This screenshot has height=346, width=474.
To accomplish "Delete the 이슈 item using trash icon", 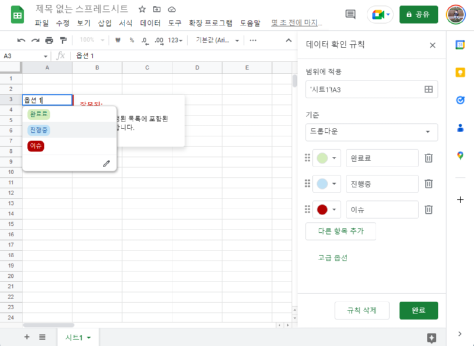I will pos(428,209).
